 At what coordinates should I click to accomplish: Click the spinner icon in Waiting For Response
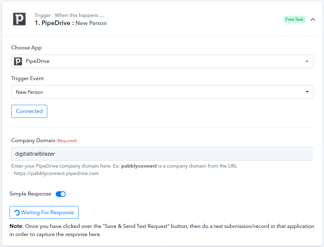click(x=17, y=212)
